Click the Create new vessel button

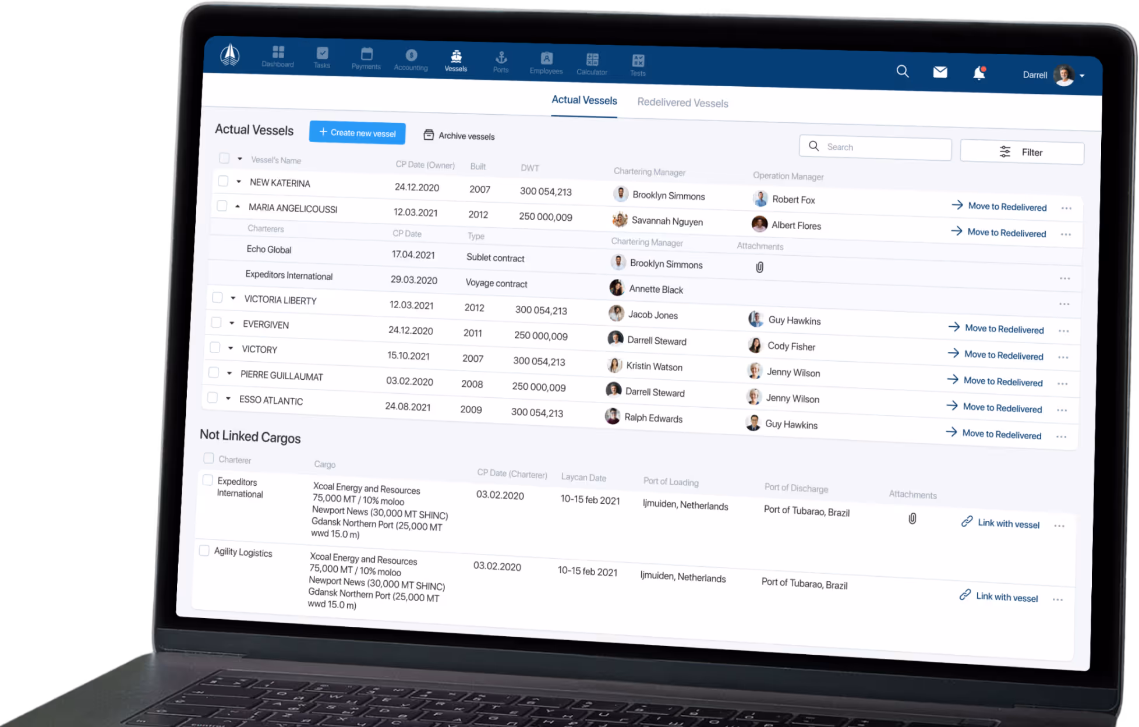(357, 133)
